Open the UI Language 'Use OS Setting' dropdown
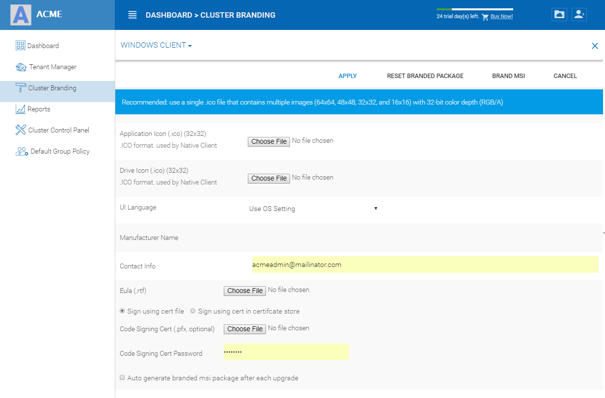Screen dimensions: 605x398 313,209
